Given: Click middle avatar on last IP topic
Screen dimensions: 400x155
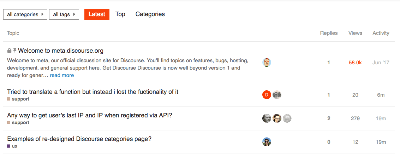Looking at the screenshot, I should coord(277,118).
